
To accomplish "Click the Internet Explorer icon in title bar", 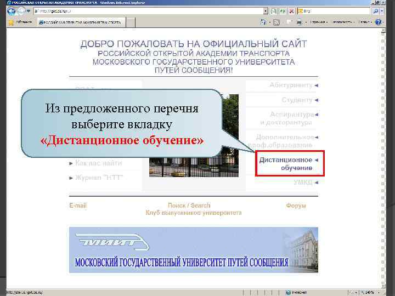I will tap(9, 3).
